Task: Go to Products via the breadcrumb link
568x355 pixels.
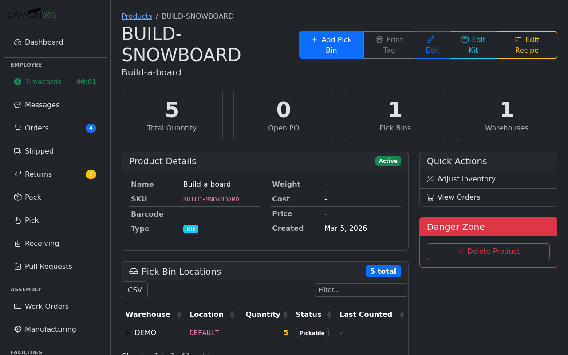Action: coord(137,16)
